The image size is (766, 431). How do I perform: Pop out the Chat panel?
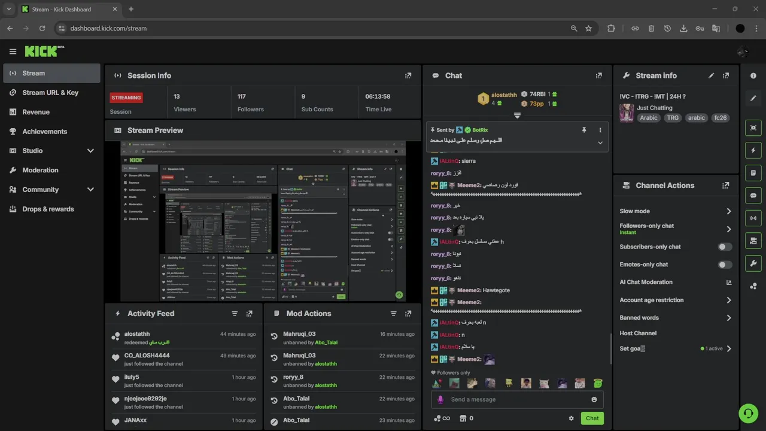click(598, 75)
